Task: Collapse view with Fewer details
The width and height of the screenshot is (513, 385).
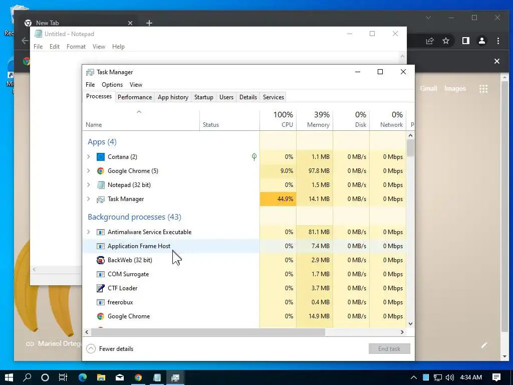Action: click(x=110, y=349)
